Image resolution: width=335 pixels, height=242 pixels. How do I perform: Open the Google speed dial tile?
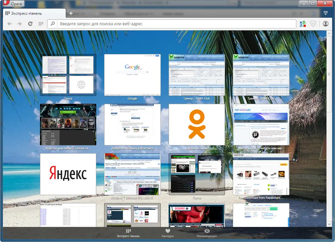tap(133, 75)
